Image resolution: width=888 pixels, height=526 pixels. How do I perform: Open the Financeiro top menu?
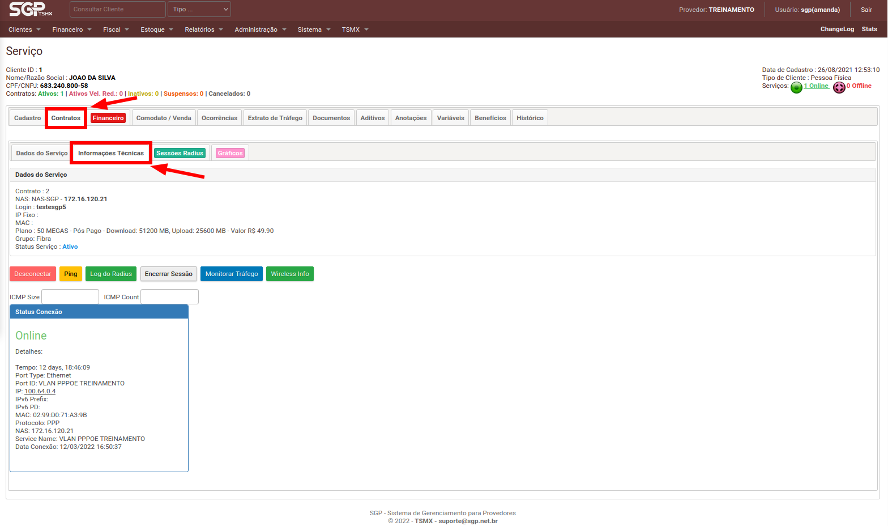[71, 29]
